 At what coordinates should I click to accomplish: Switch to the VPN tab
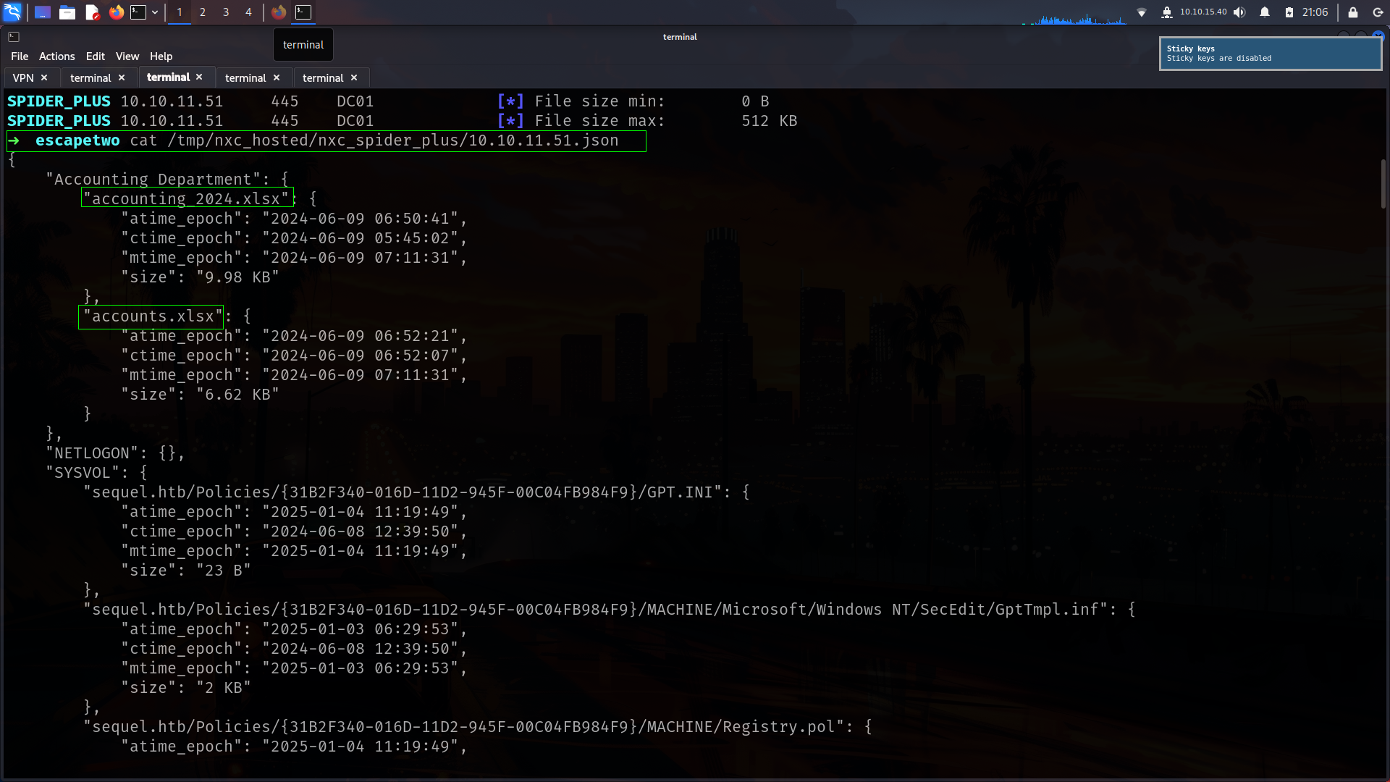(x=23, y=77)
